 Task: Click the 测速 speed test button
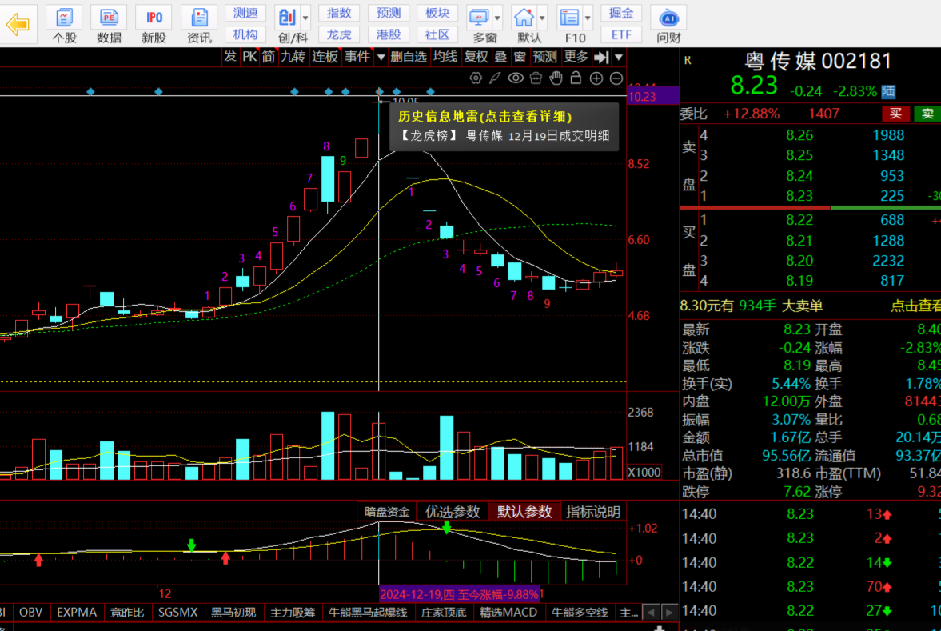pyautogui.click(x=245, y=14)
